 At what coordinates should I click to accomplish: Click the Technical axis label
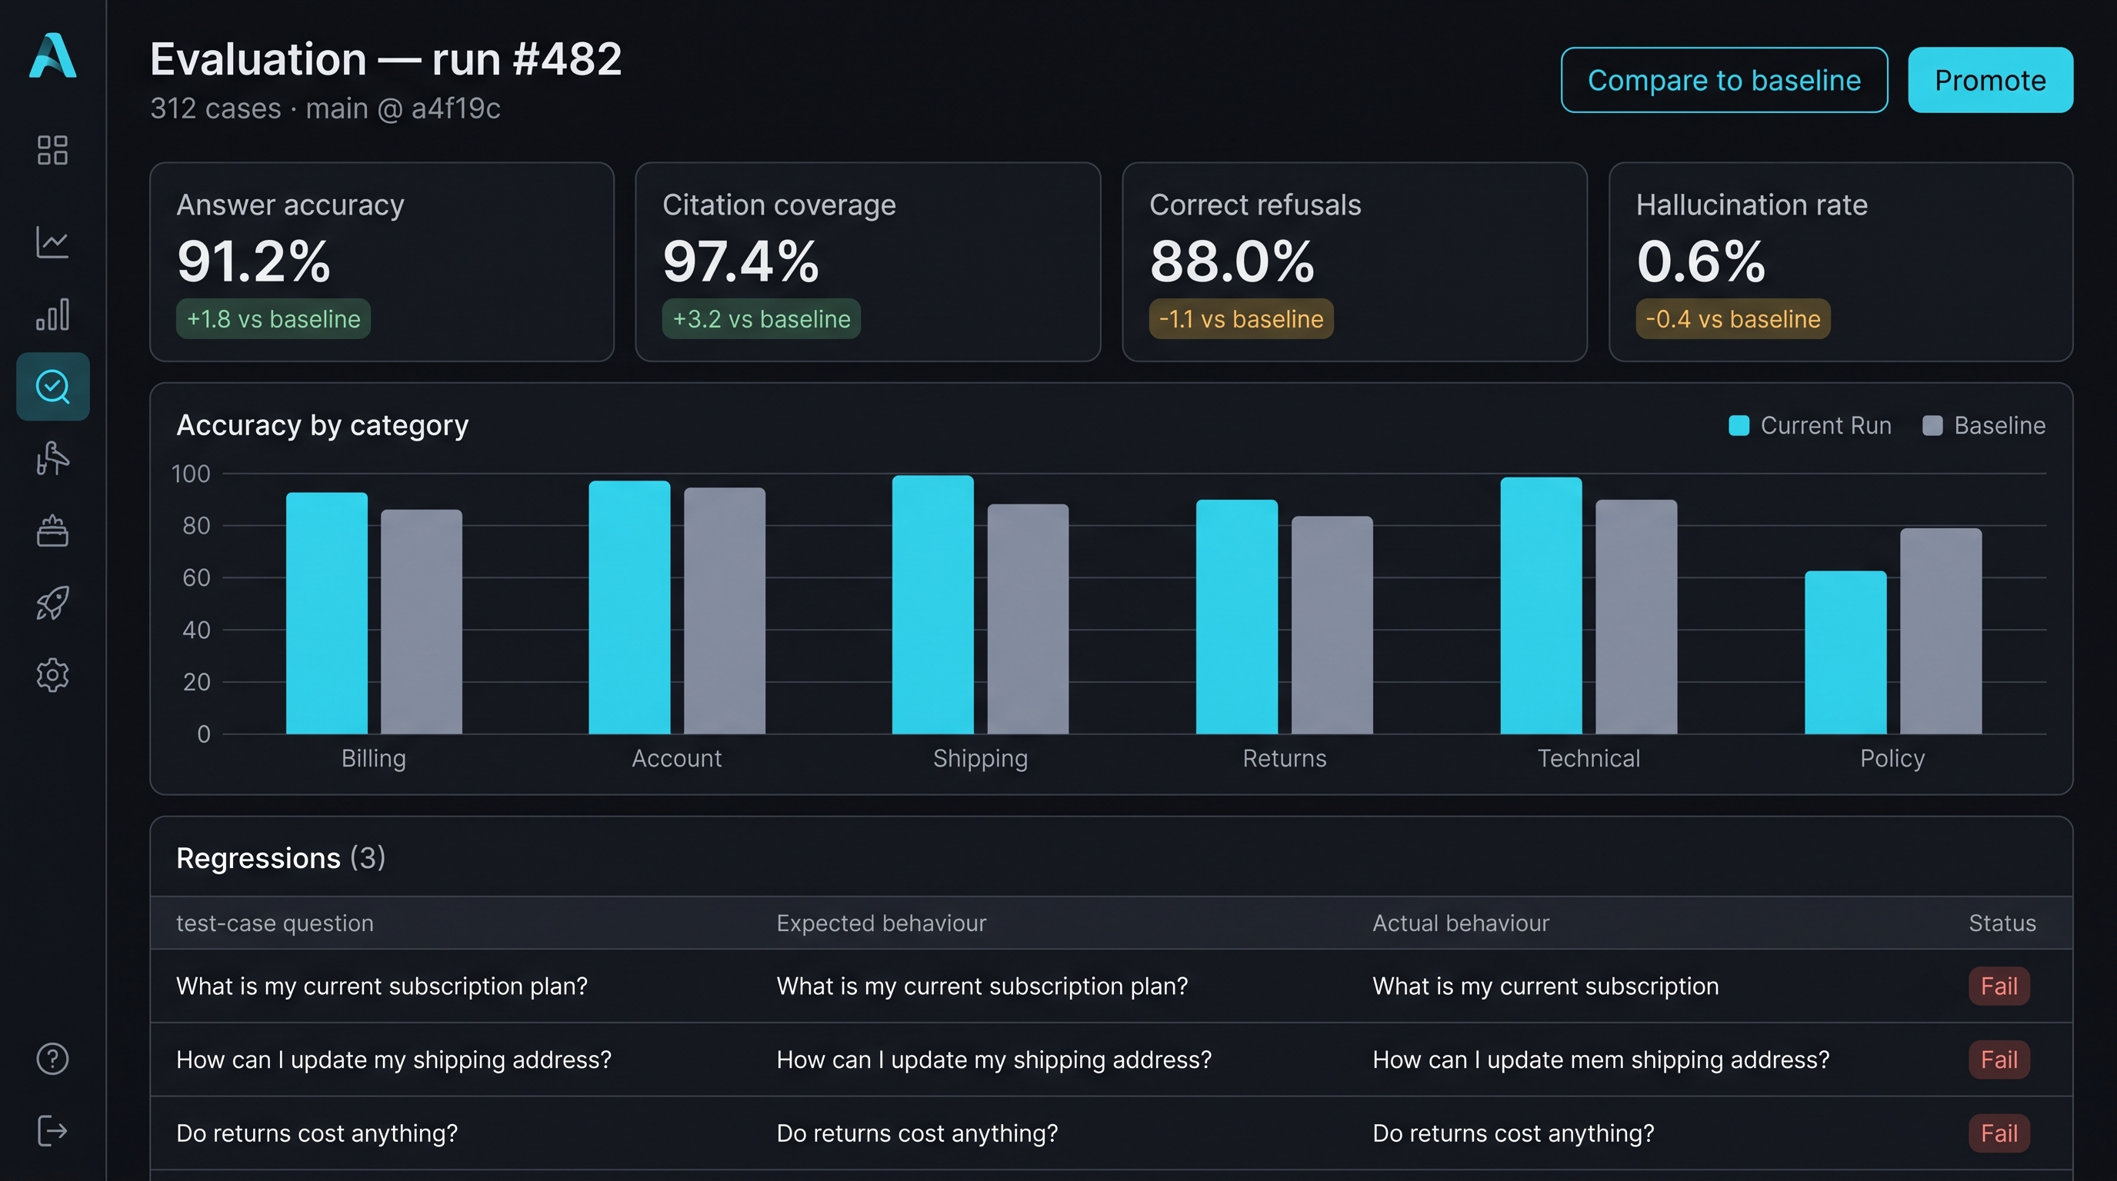[1589, 758]
